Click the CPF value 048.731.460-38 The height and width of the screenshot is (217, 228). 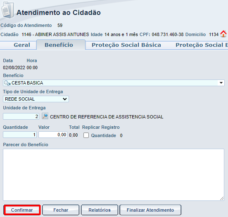[168, 34]
